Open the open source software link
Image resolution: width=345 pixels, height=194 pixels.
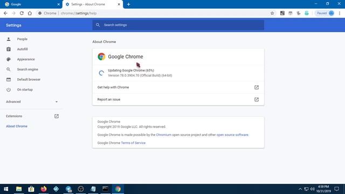point(232,135)
